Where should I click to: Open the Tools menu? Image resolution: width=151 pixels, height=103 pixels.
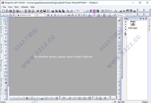pos(16,7)
